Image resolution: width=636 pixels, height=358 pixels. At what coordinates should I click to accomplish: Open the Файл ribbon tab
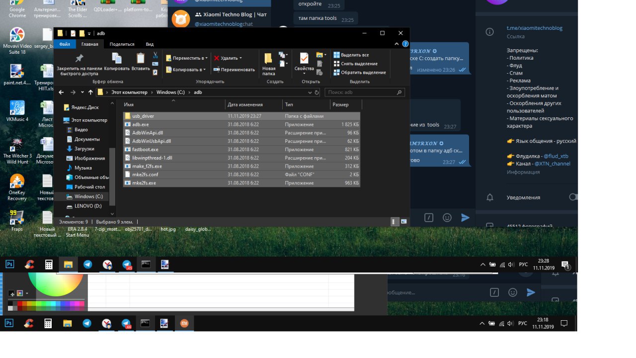pos(65,44)
